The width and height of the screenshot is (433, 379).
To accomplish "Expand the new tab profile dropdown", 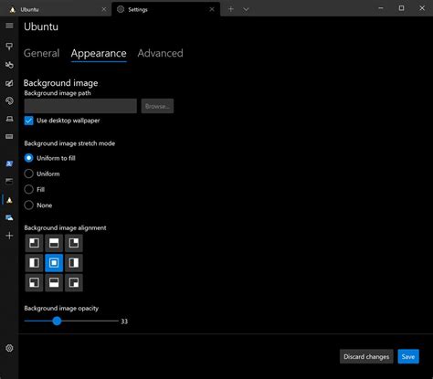I will 246,9.
